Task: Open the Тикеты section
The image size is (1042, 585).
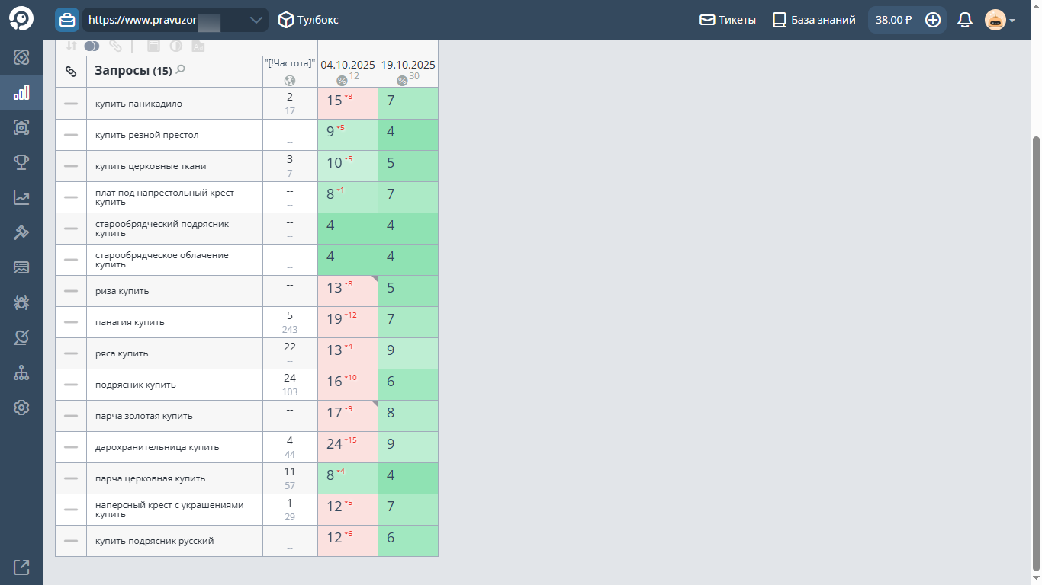Action: click(728, 20)
